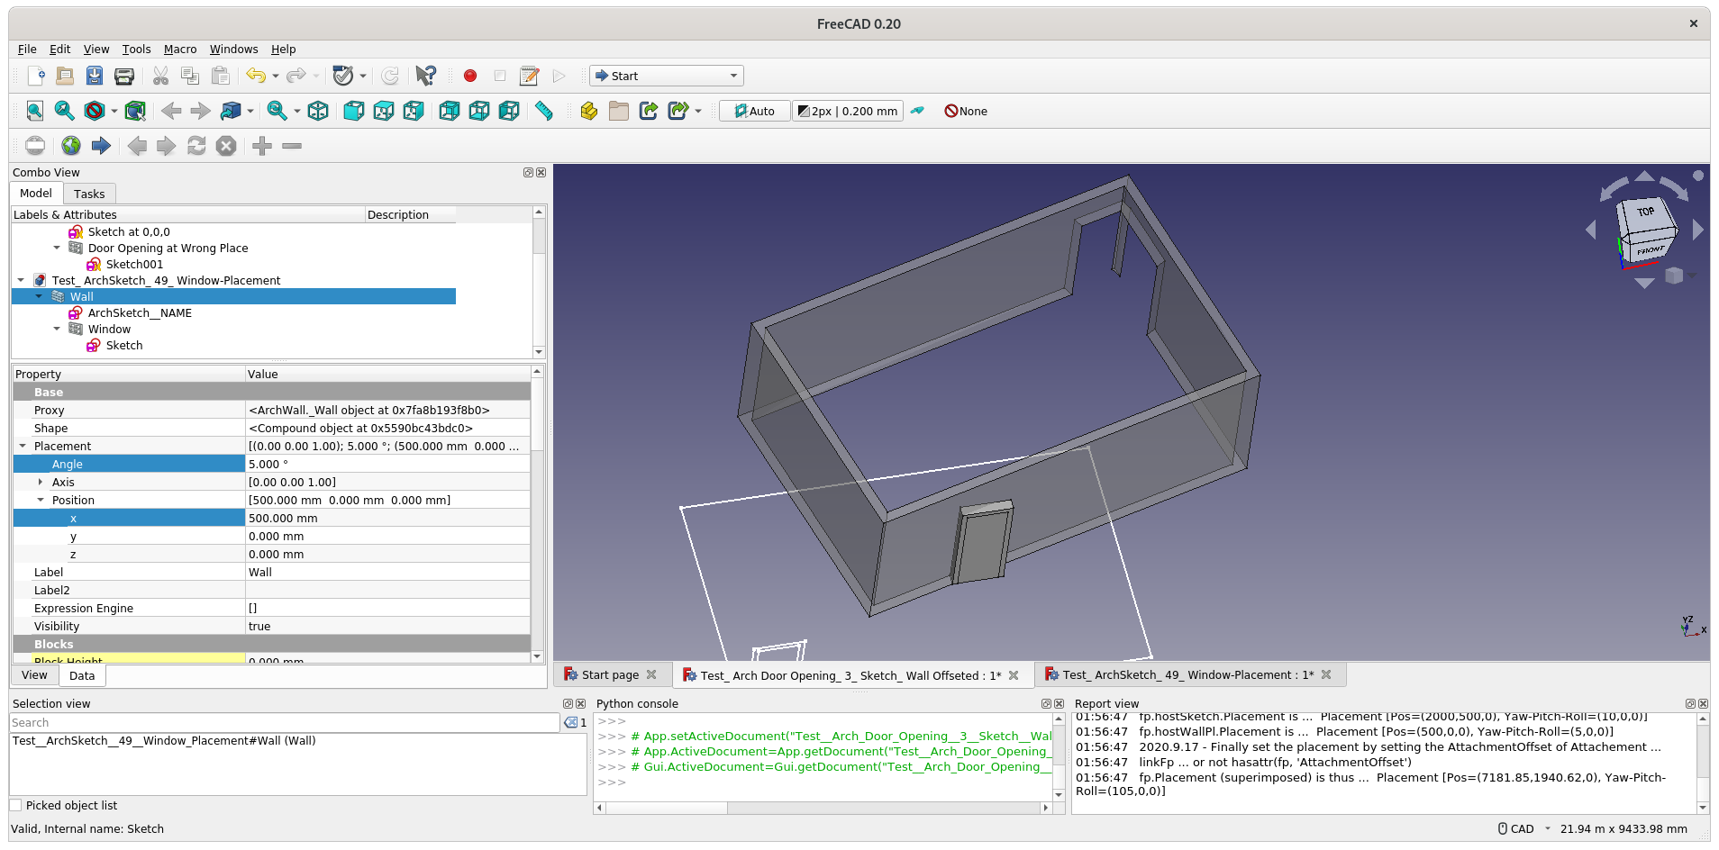The image size is (1719, 850).
Task: Switch to the Tasks tab
Action: pyautogui.click(x=89, y=194)
